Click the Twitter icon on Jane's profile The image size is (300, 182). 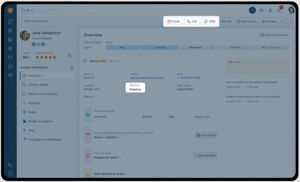coord(38,45)
